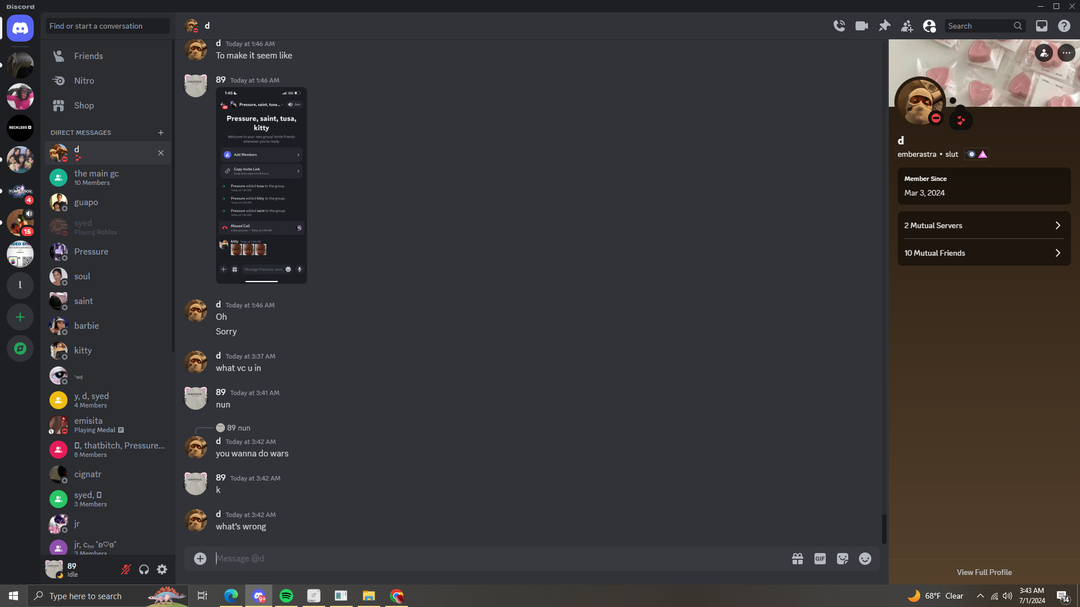Click username d on what's wrong message
This screenshot has height=607, width=1080.
[218, 514]
